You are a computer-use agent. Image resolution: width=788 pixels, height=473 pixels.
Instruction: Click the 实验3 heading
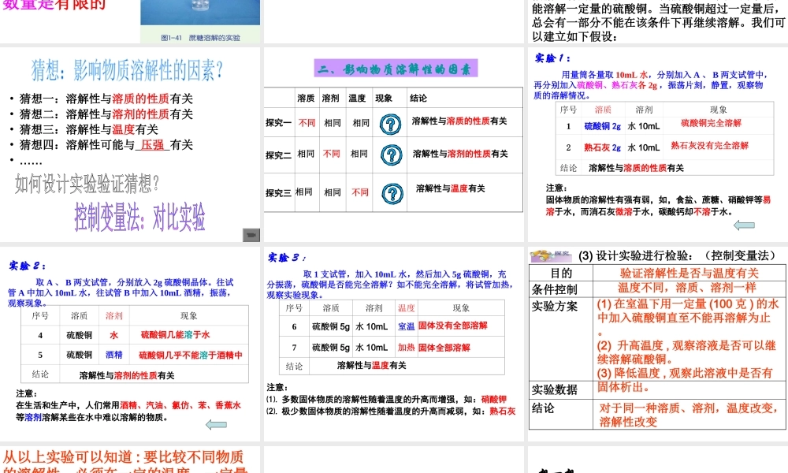(x=287, y=258)
